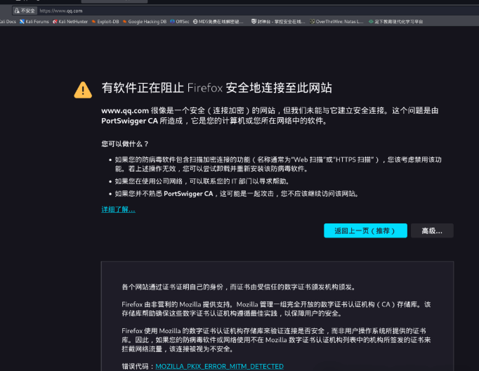Open the 封神台 - 掌控安全在线 bookmark
The image size is (479, 371).
pyautogui.click(x=278, y=22)
